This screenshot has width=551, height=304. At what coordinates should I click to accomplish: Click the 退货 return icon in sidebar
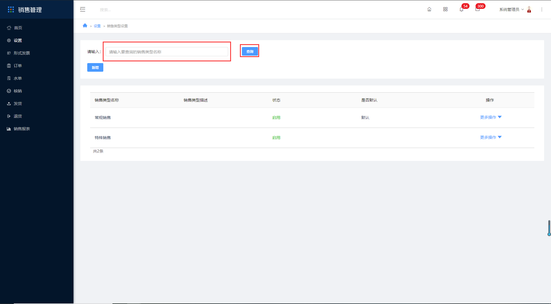click(x=9, y=116)
